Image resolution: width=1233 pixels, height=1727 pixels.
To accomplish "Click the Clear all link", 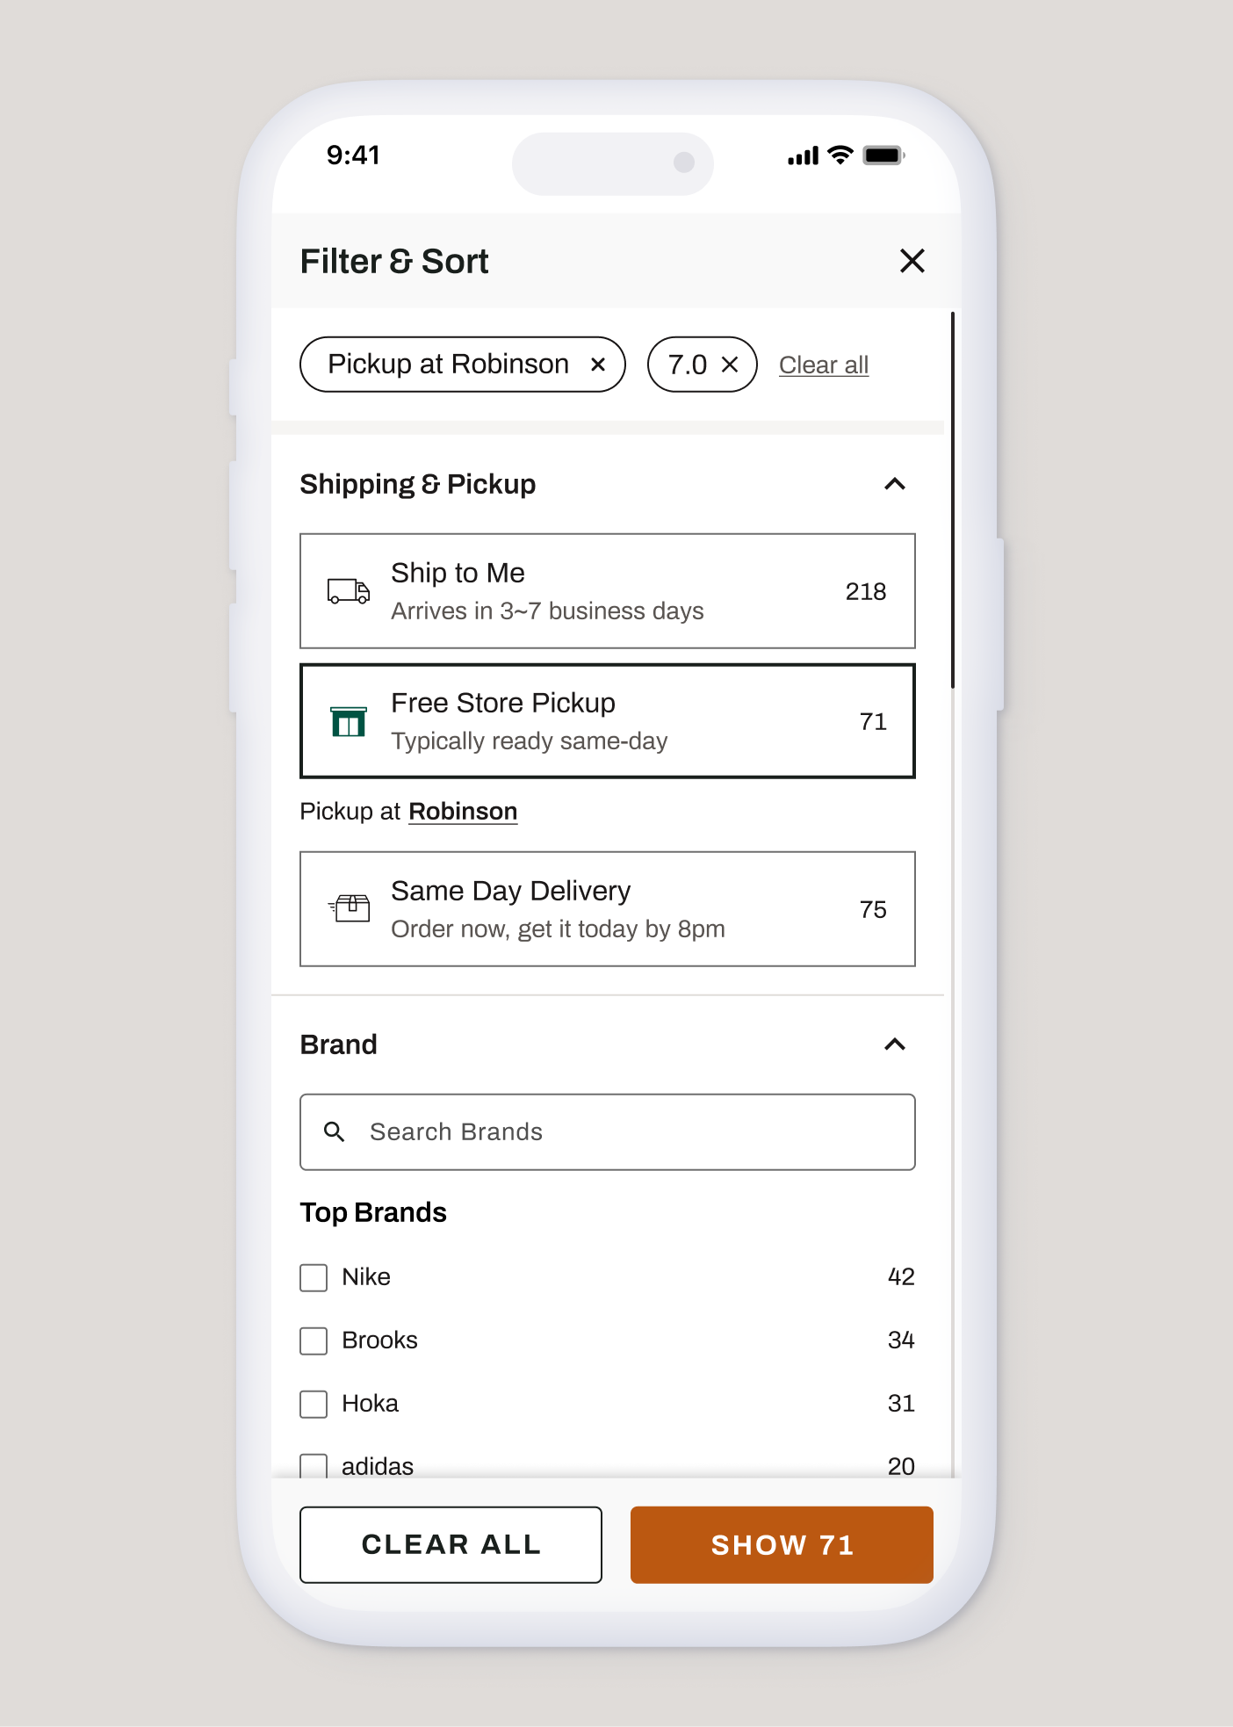I will (823, 364).
